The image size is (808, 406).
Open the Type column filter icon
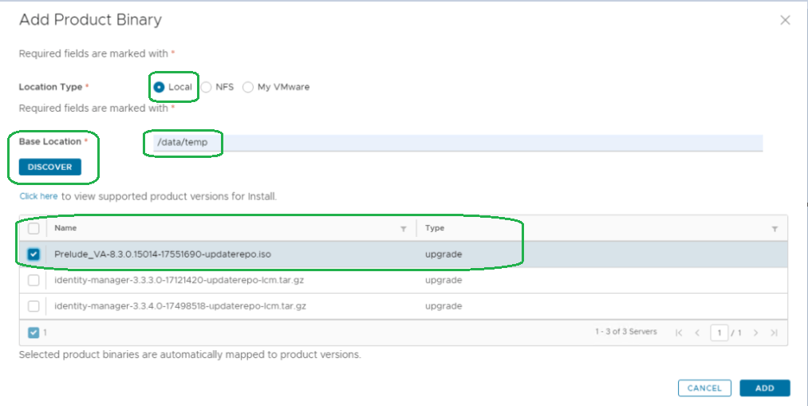click(x=774, y=229)
